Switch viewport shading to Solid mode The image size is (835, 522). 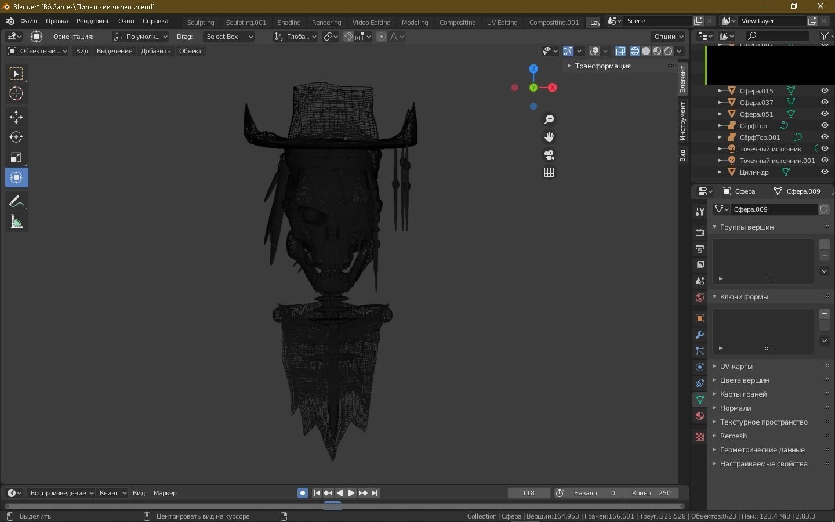coord(645,51)
